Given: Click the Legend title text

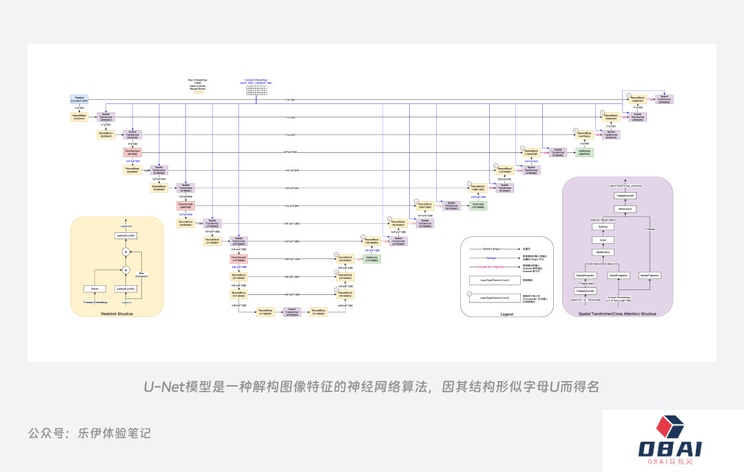Looking at the screenshot, I should pyautogui.click(x=506, y=314).
